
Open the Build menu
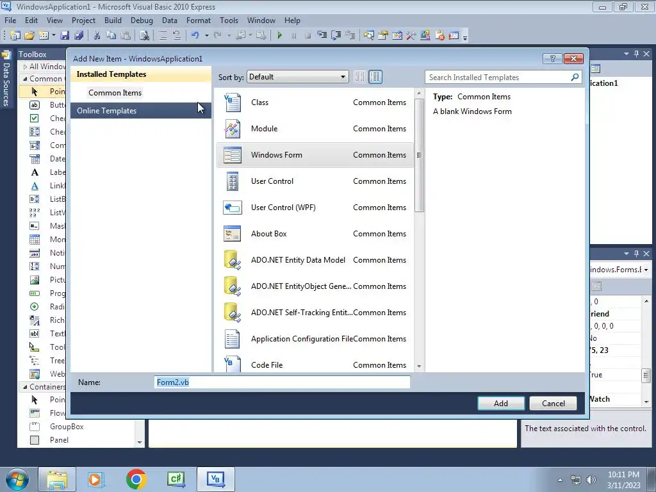(x=113, y=20)
